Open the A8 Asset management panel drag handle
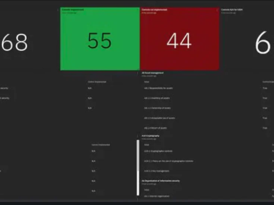 pyautogui.click(x=138, y=73)
